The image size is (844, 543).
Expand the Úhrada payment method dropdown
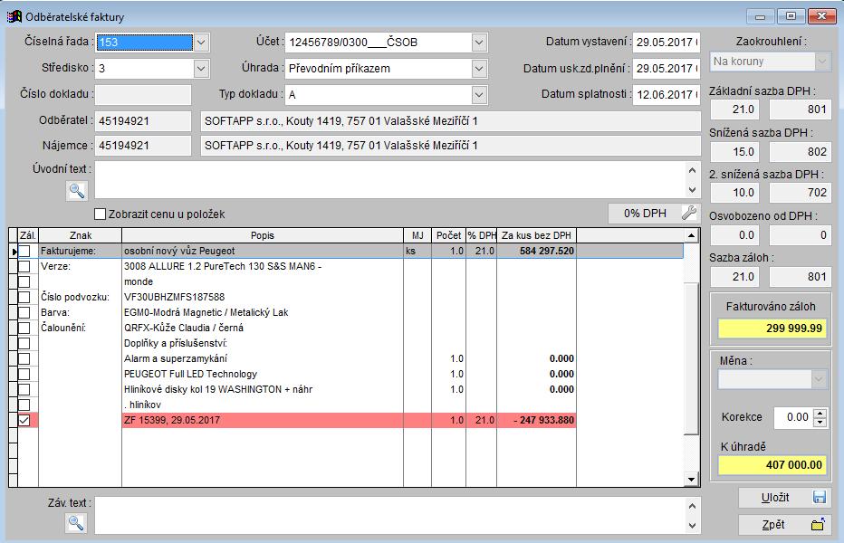point(479,69)
